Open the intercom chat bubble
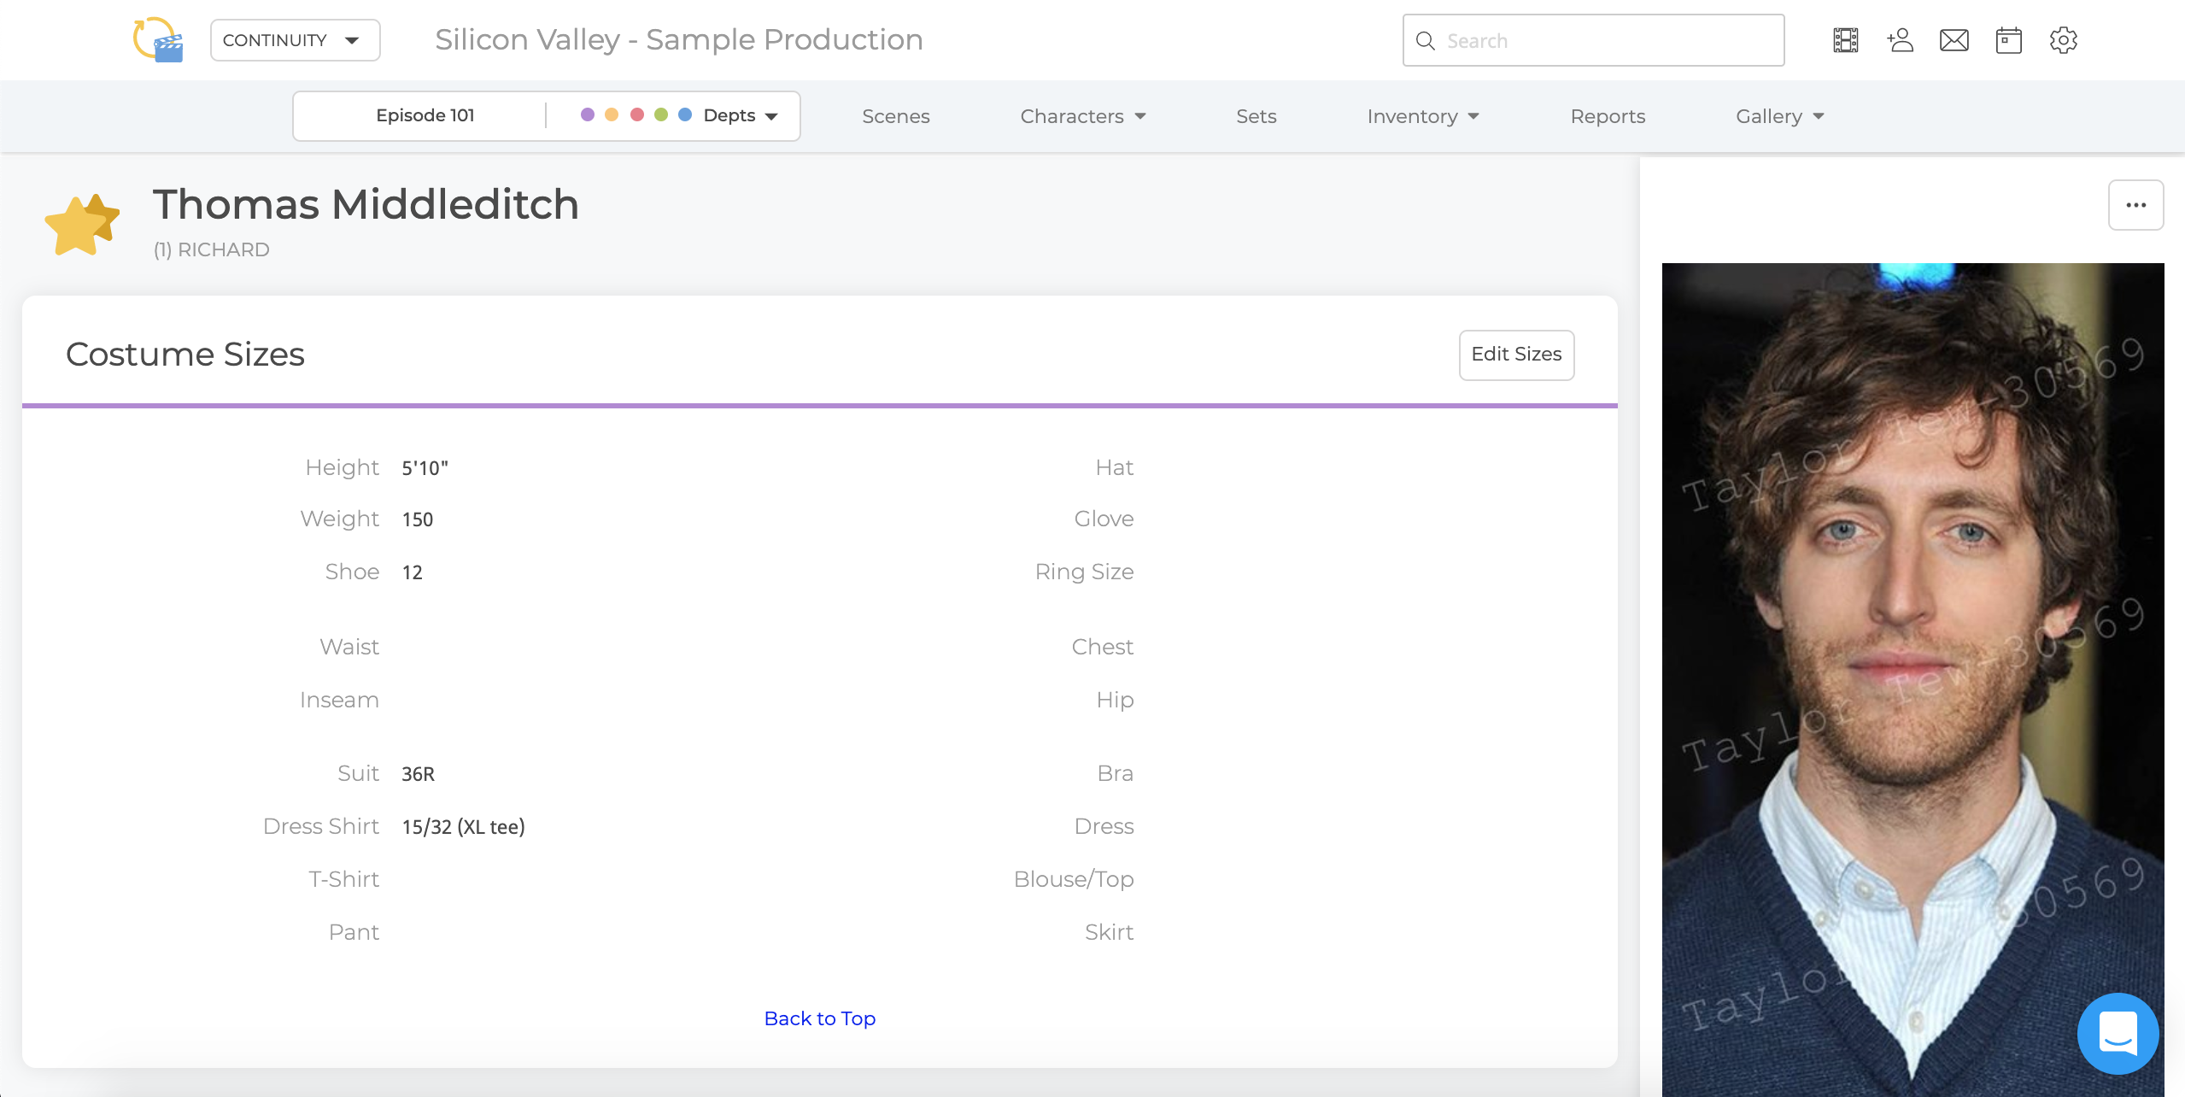 2118,1033
